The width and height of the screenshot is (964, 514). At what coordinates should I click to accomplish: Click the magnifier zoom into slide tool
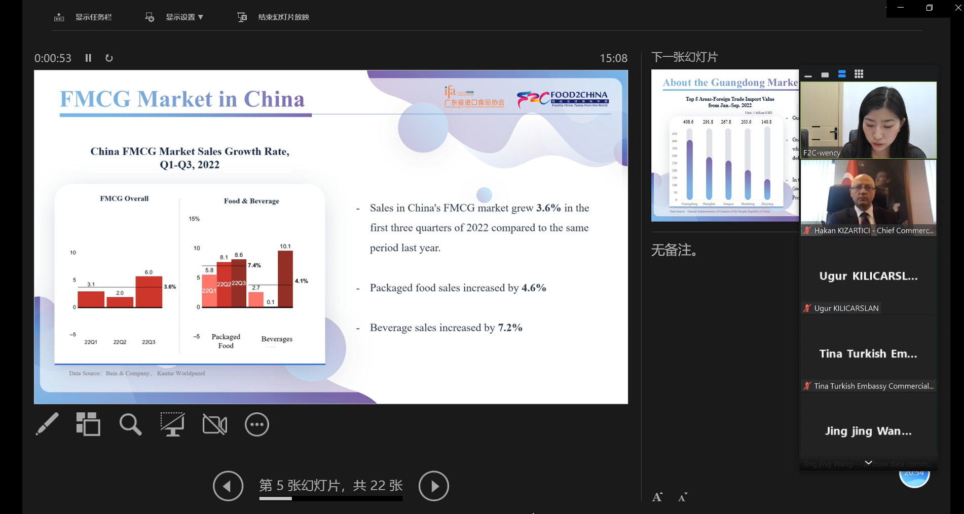click(130, 424)
